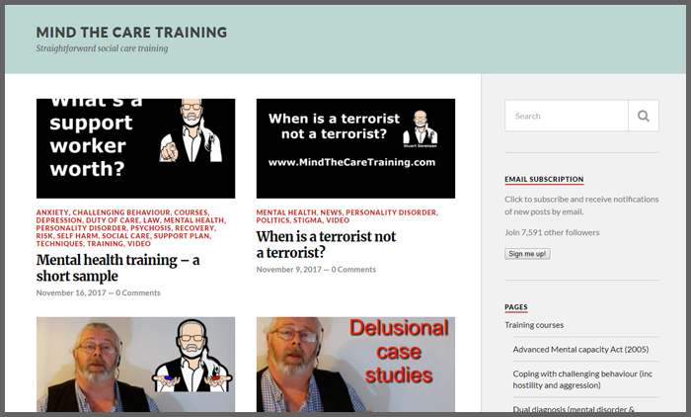This screenshot has width=691, height=417.
Task: Open Coping with challenging behaviour page link
Action: pos(582,379)
